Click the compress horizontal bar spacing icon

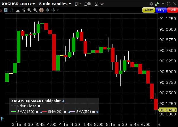[53, 10]
